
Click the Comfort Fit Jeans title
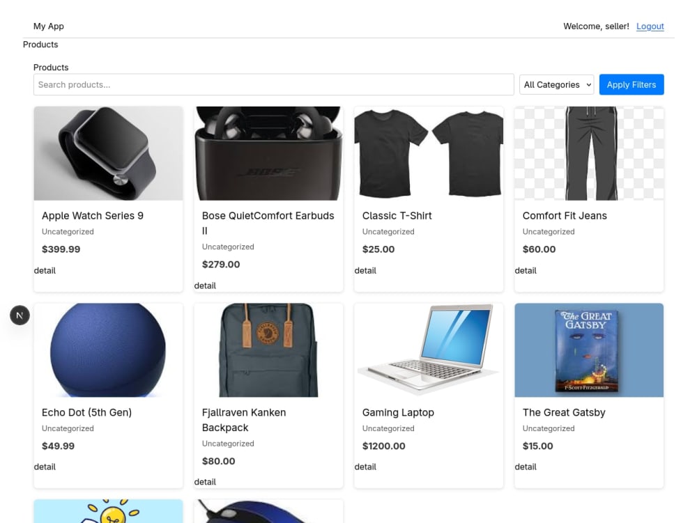tap(565, 216)
